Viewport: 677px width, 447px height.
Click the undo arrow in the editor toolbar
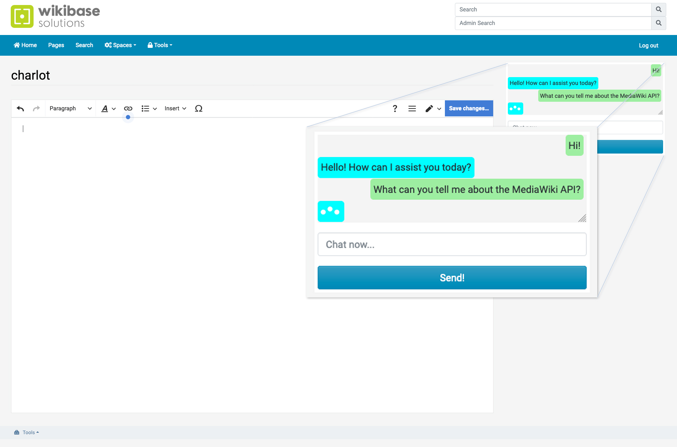(20, 108)
